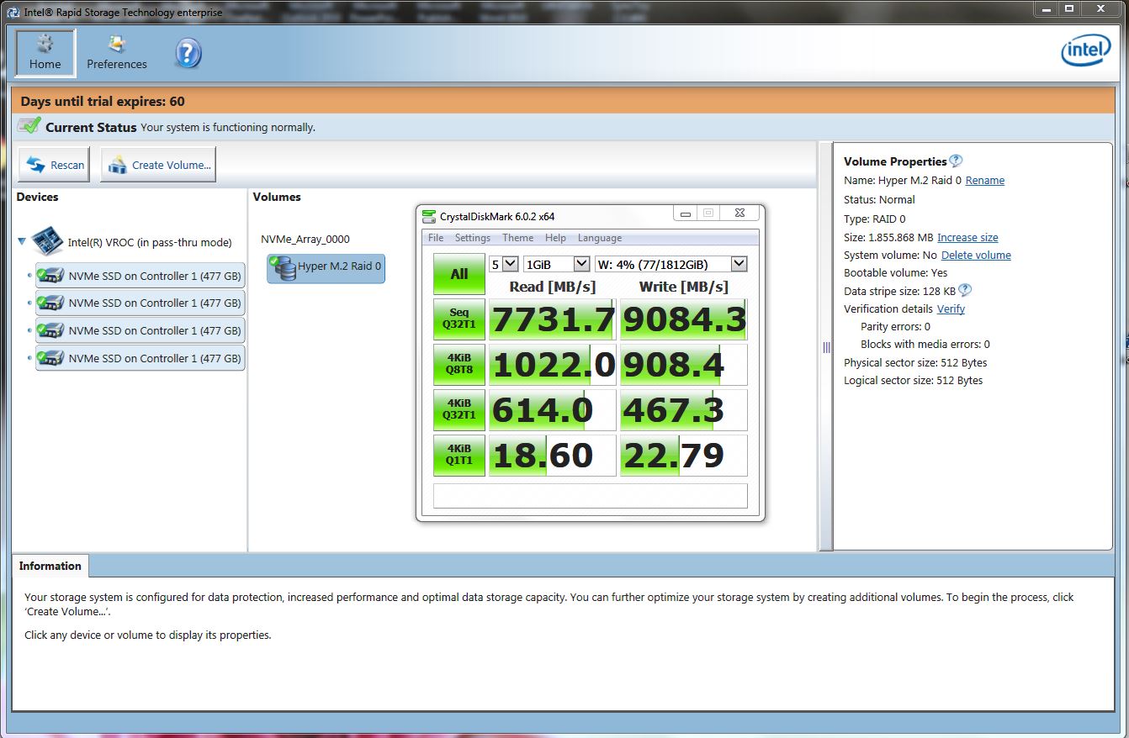Open the Language menu in CrystalDiskMark
Screen dimensions: 1129x738
tap(600, 238)
